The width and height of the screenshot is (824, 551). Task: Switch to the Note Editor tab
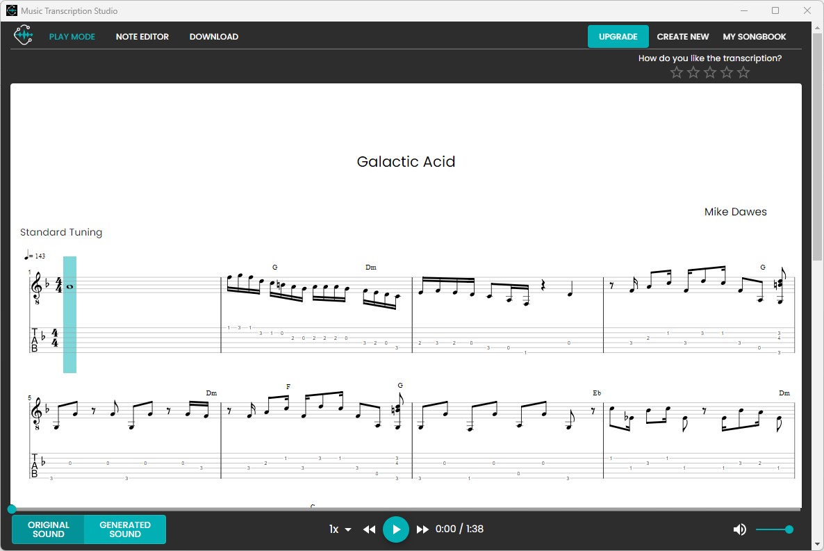coord(142,36)
